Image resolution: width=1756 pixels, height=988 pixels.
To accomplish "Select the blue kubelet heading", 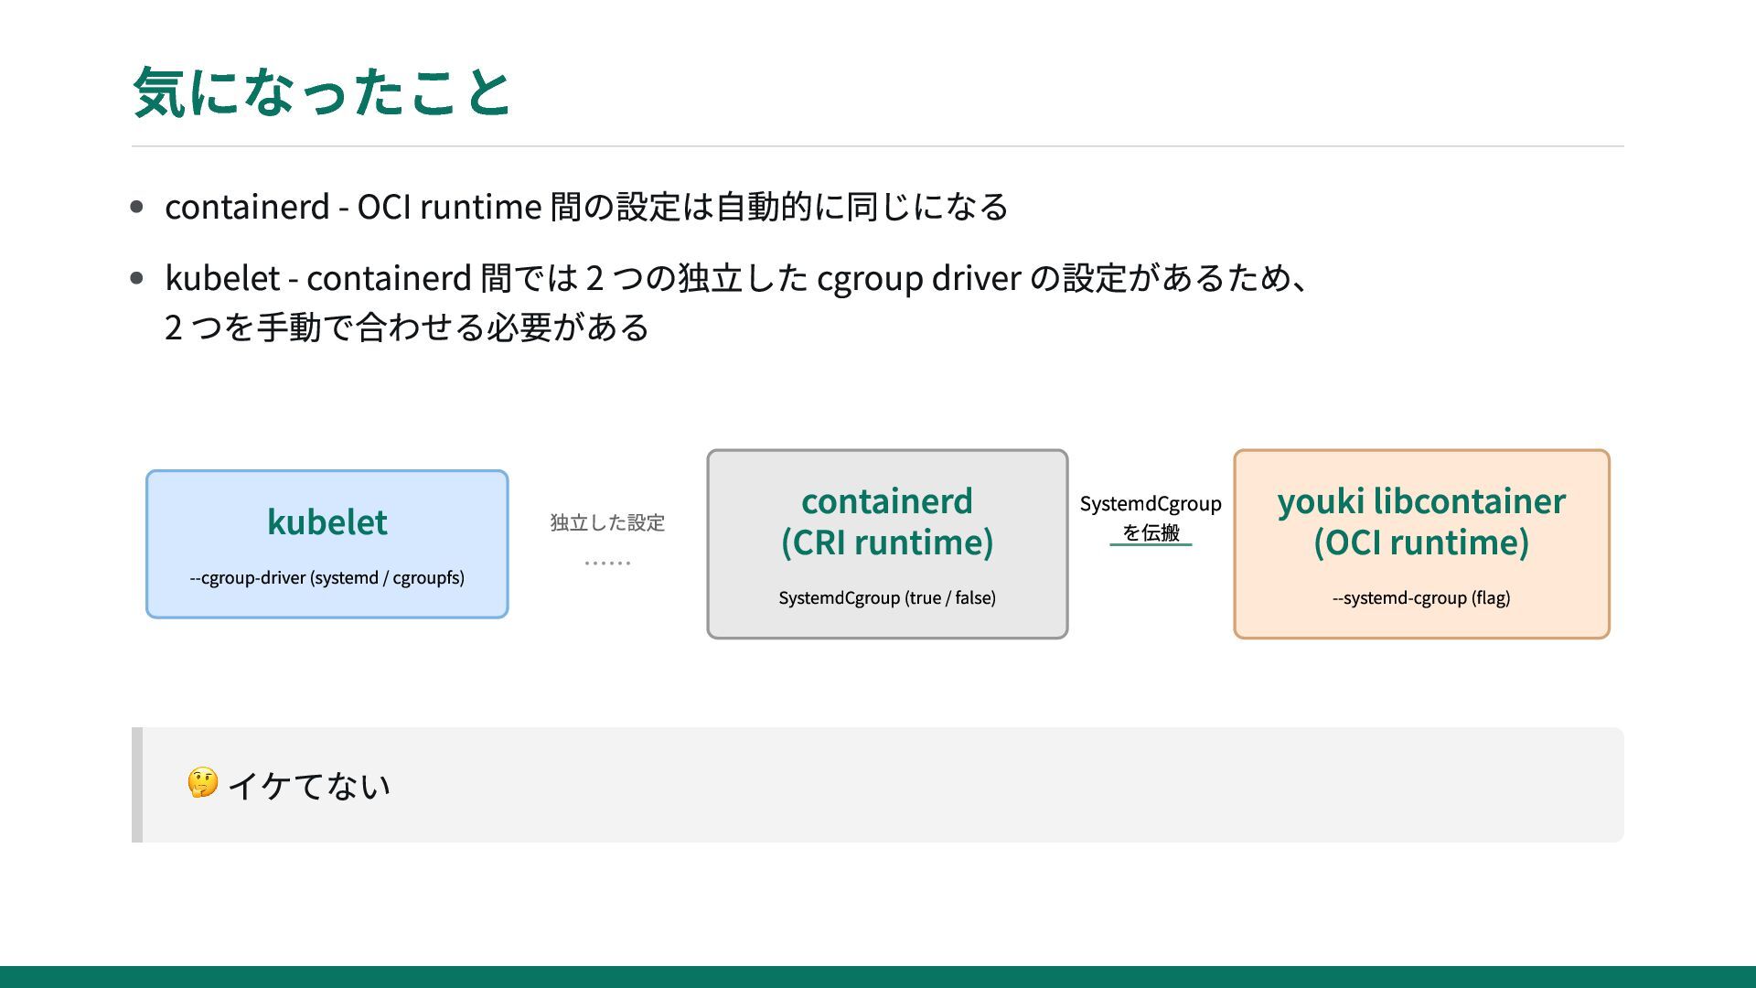I will [x=327, y=521].
